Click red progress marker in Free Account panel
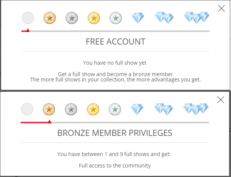Viewport: 231px width, 177px height. point(27,30)
